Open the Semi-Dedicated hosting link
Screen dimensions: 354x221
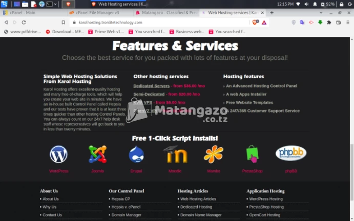click(149, 94)
